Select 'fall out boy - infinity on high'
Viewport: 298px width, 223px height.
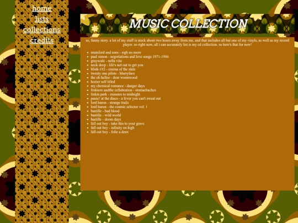point(113,128)
